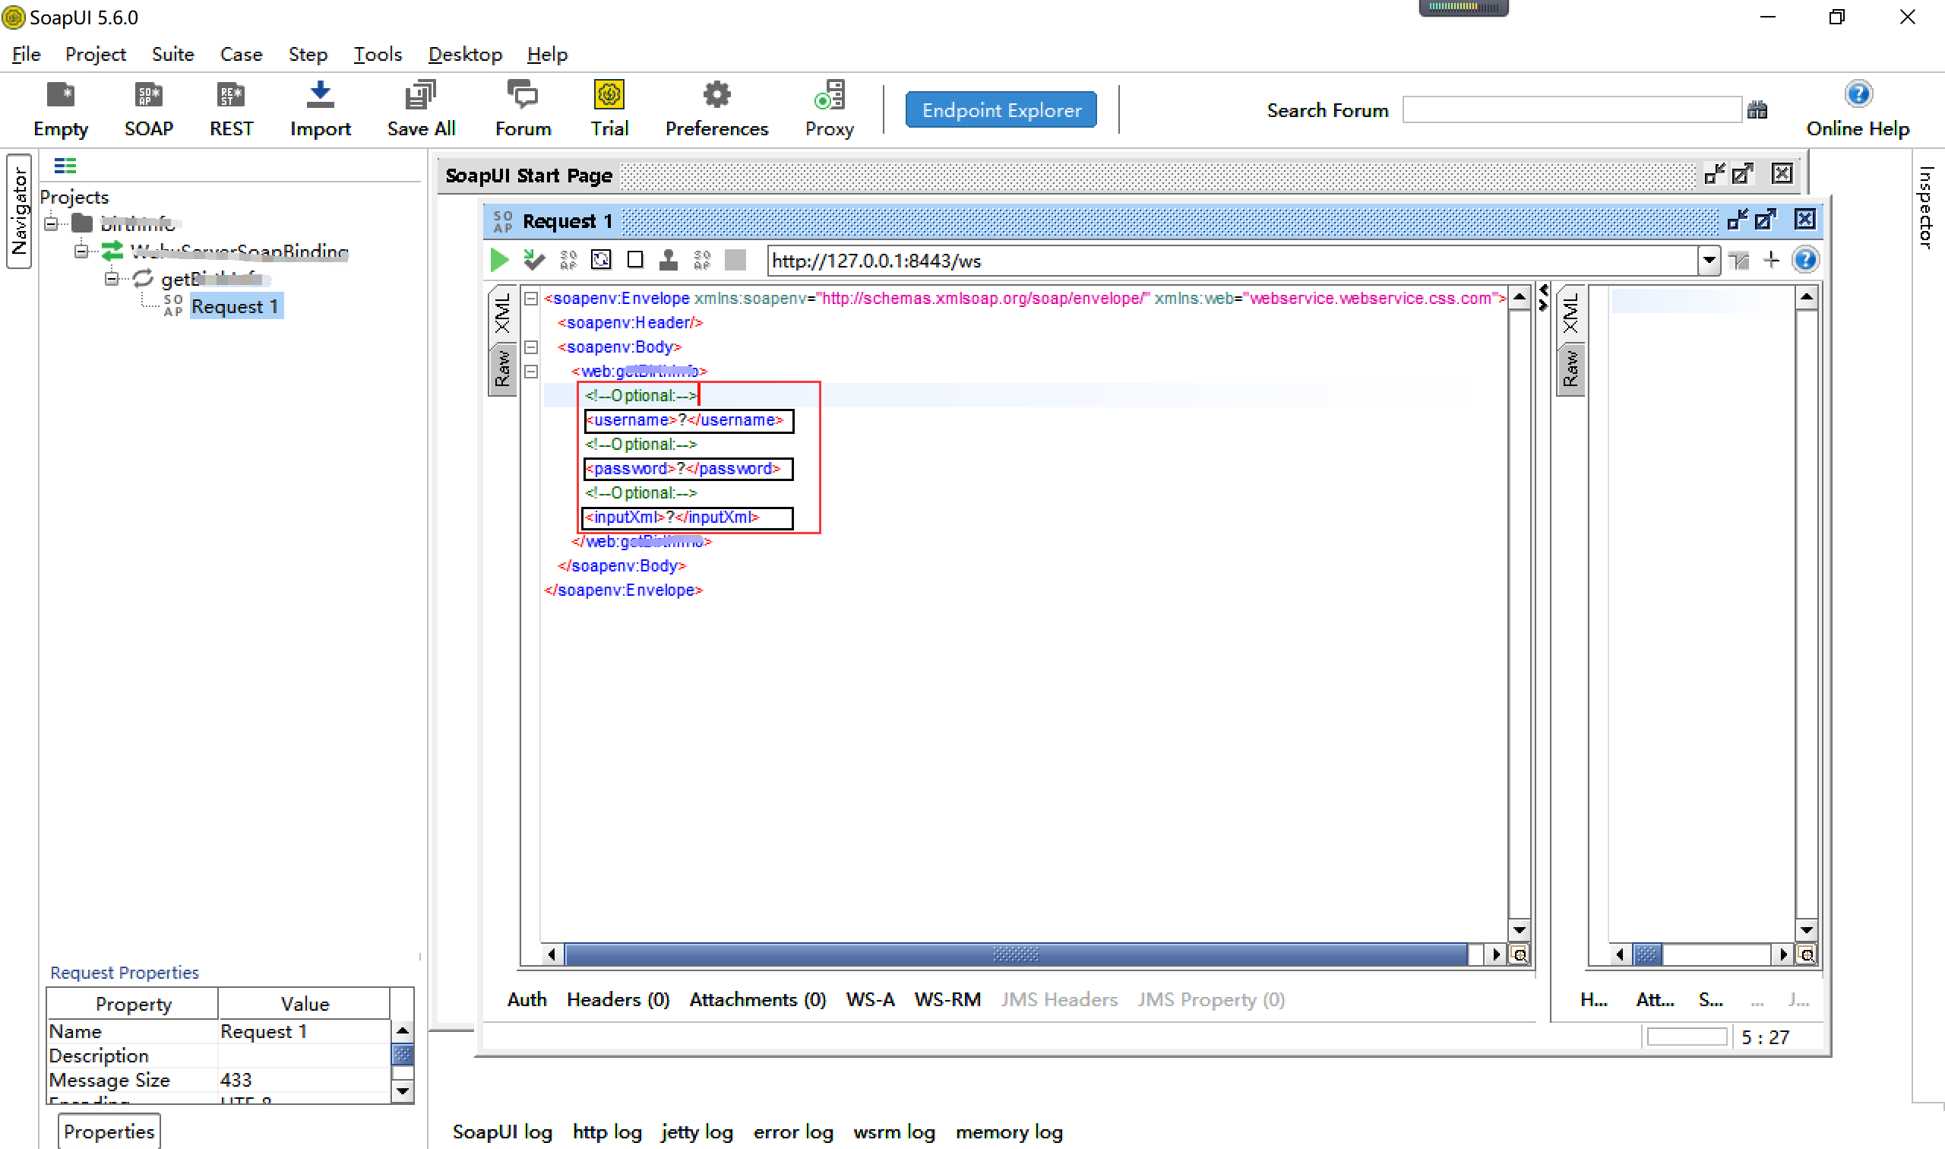Click the Endpoint Explorer button
Viewport: 1945px width, 1149px height.
point(1001,110)
